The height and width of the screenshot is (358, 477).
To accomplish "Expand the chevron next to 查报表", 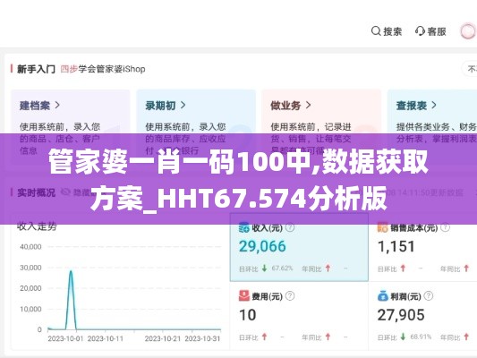I will pos(434,106).
